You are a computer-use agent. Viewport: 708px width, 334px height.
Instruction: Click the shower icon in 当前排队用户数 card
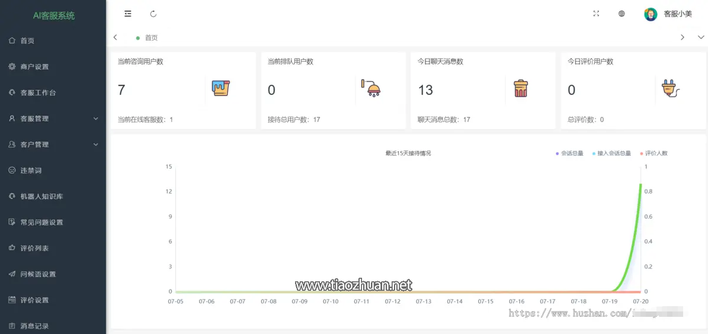tap(371, 88)
